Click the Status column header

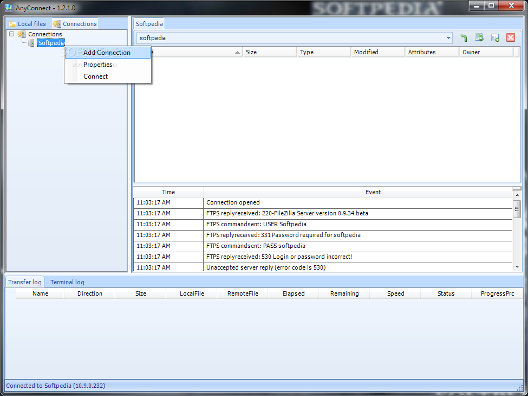pos(446,293)
